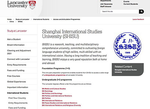Screen dimensions: 150x109
Task: Open Entry Requirements under International Students
Action: point(18,103)
